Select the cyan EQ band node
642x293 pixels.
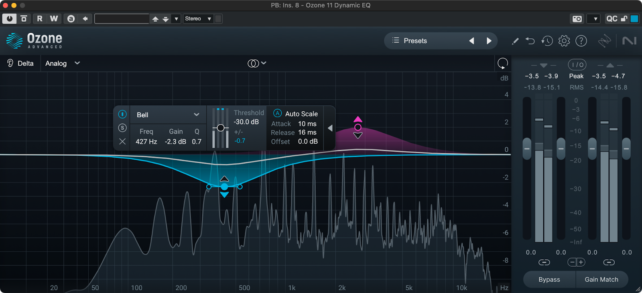point(224,187)
